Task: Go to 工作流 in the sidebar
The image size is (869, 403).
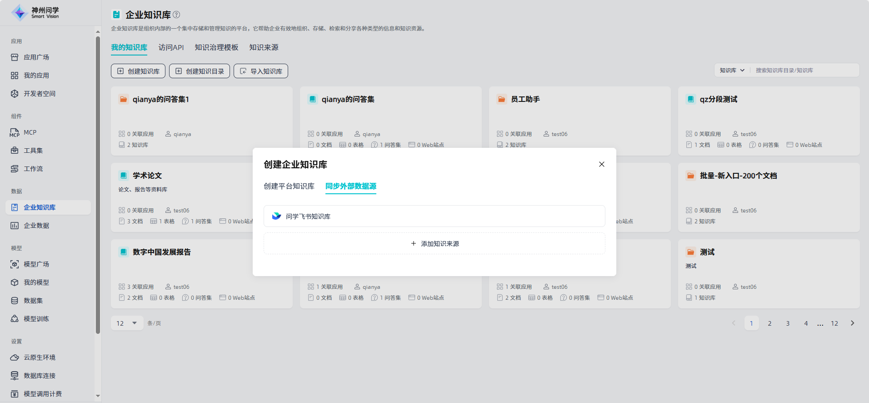Action: [x=33, y=169]
